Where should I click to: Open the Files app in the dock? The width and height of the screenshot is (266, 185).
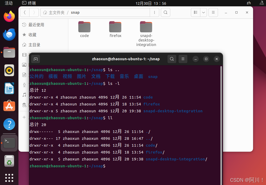9,52
